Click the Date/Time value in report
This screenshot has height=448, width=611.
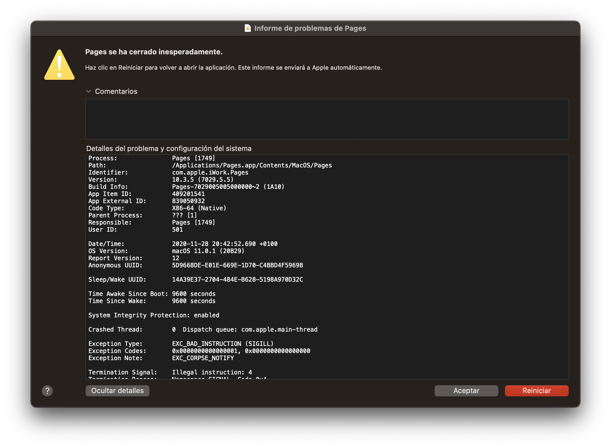point(224,244)
